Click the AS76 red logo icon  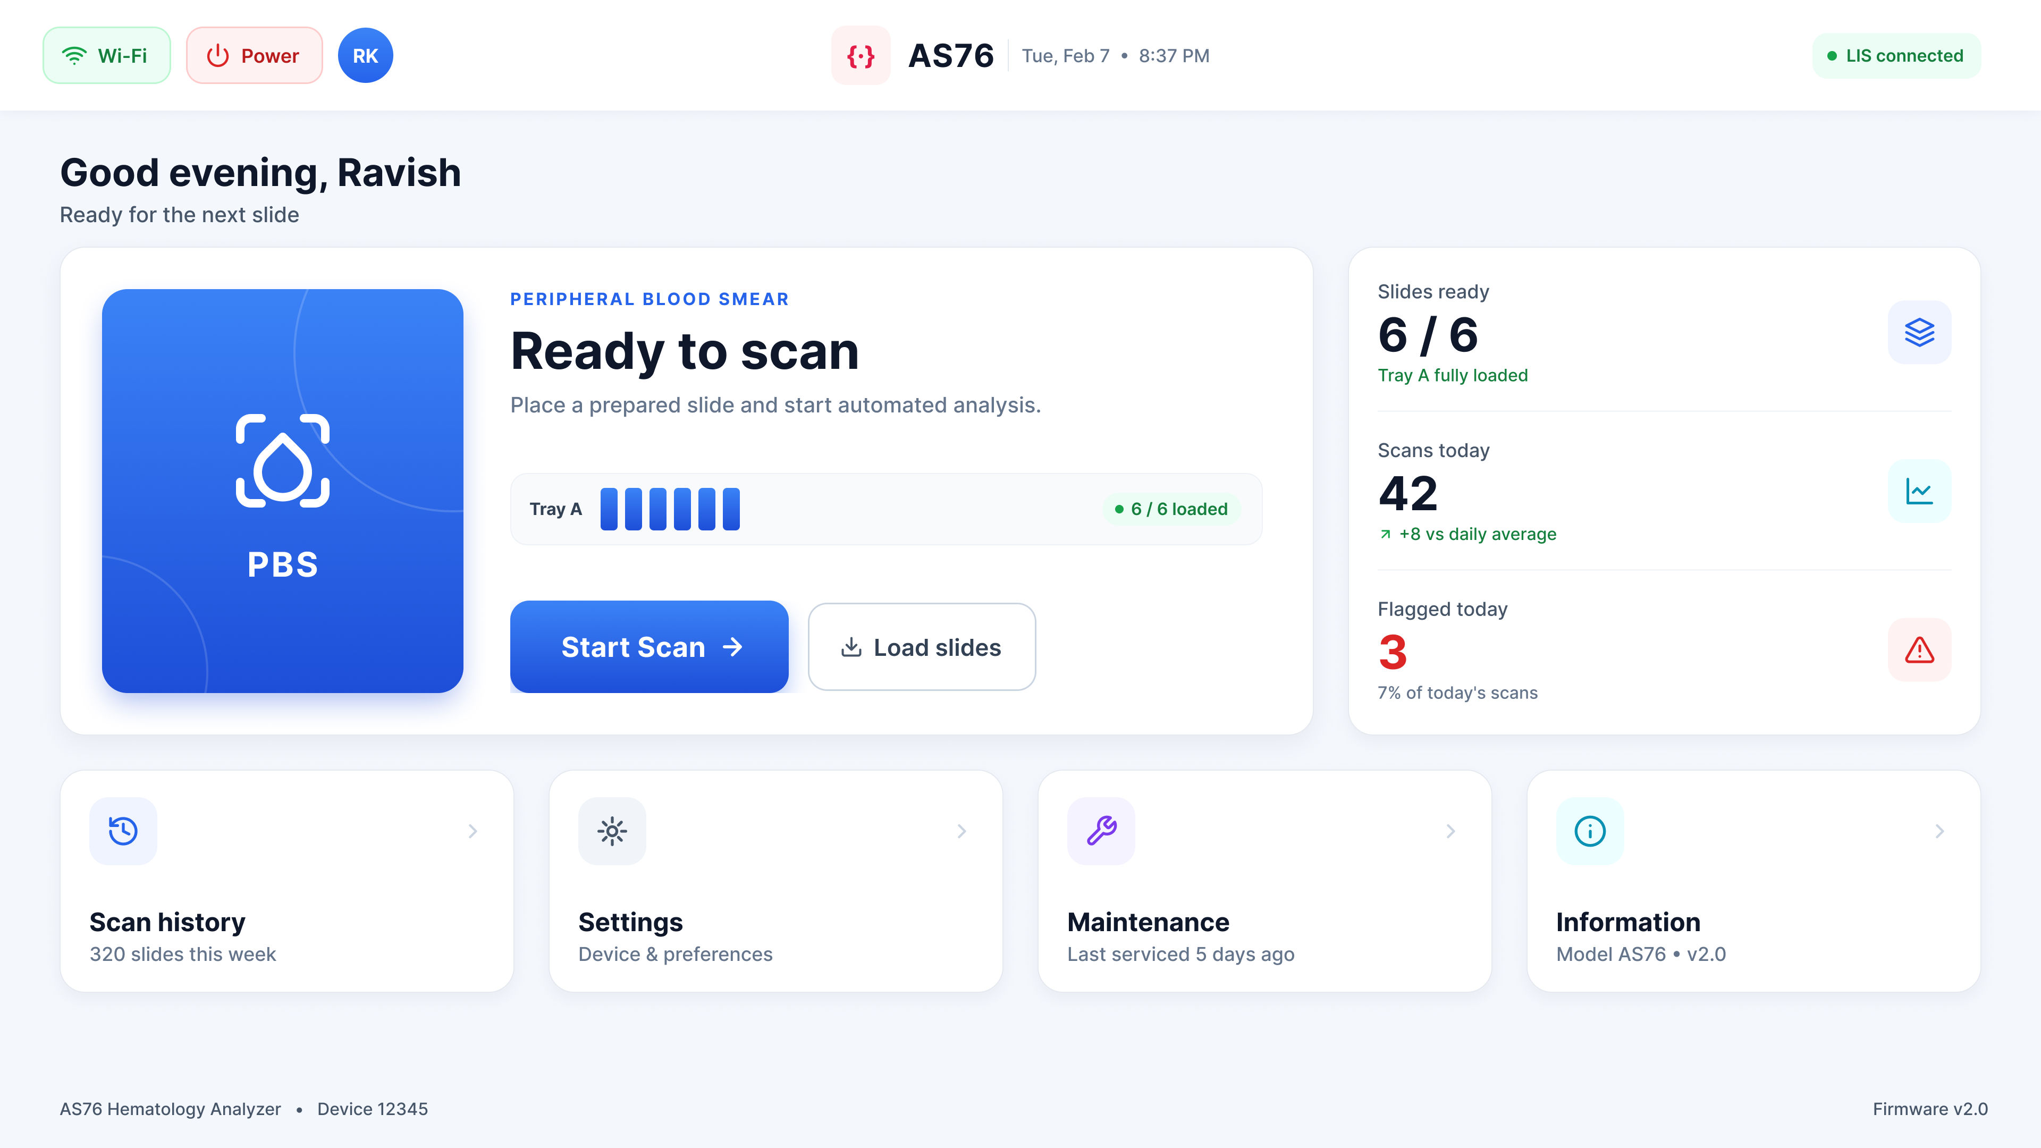[861, 55]
